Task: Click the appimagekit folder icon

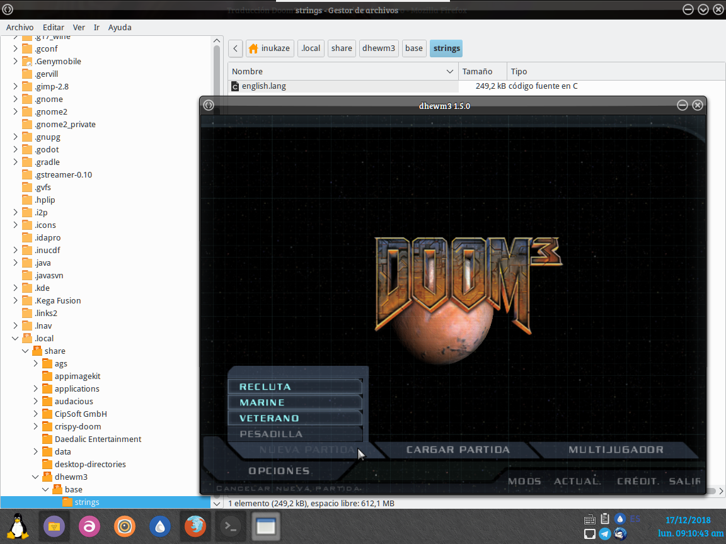Action: click(47, 376)
